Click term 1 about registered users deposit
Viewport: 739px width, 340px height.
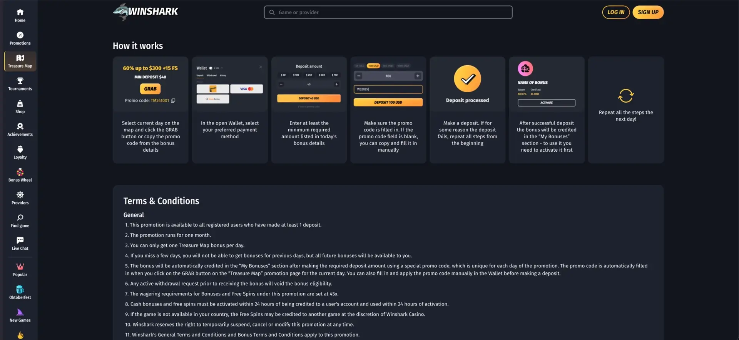[x=223, y=225]
